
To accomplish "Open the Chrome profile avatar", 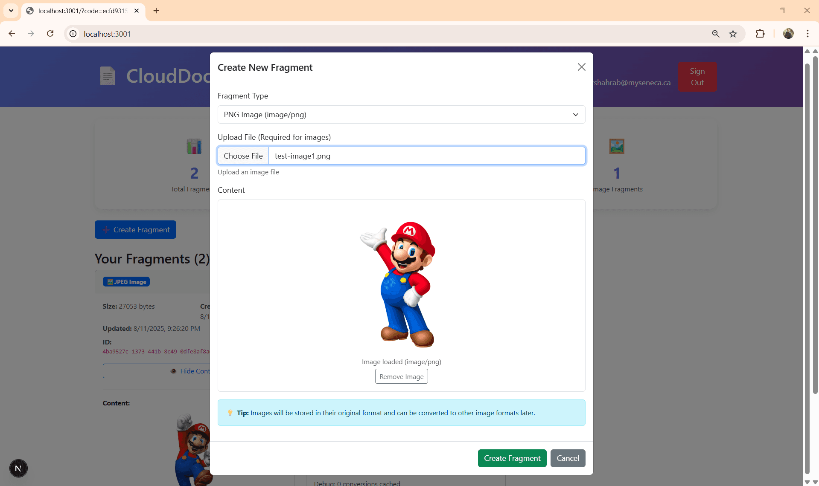I will (x=788, y=34).
